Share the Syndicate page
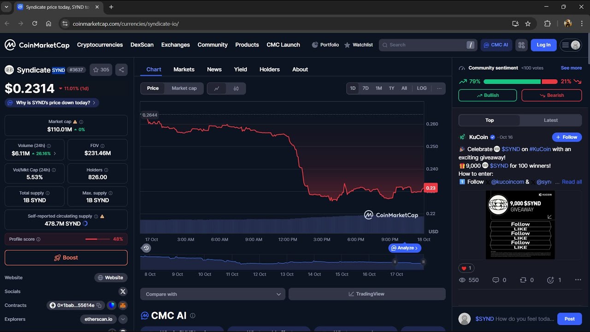 [121, 70]
